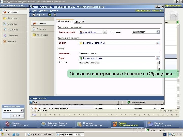183x137 pixels.
Task: Select Действия in ticket left navigation
Action: (43, 29)
